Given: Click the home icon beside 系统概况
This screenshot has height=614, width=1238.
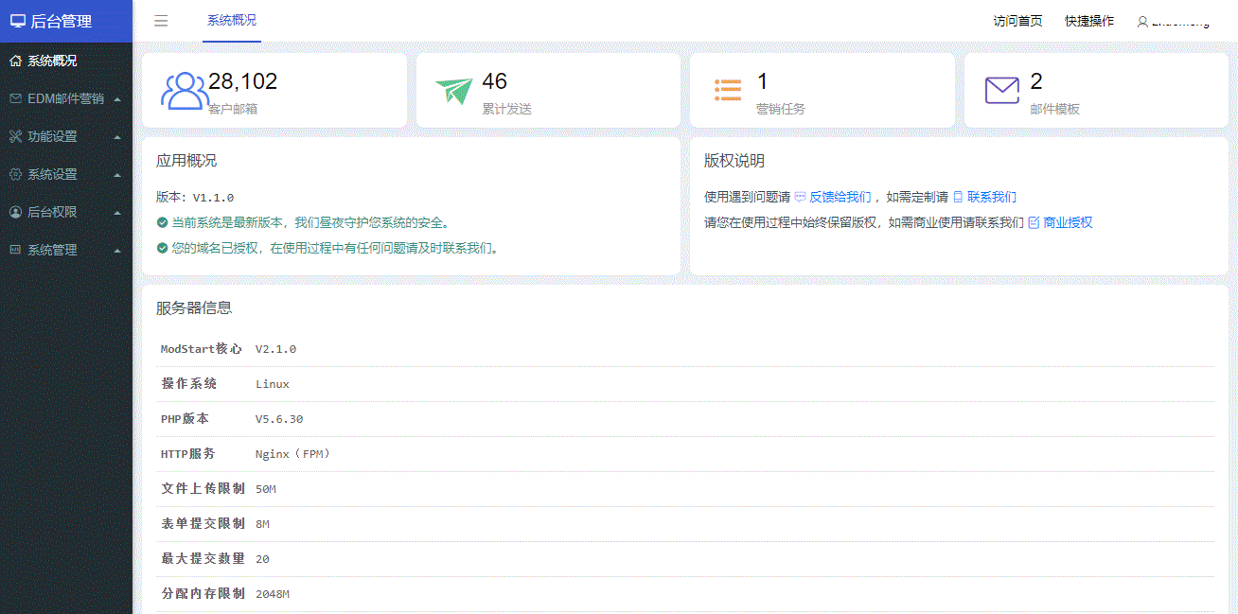Looking at the screenshot, I should (15, 61).
